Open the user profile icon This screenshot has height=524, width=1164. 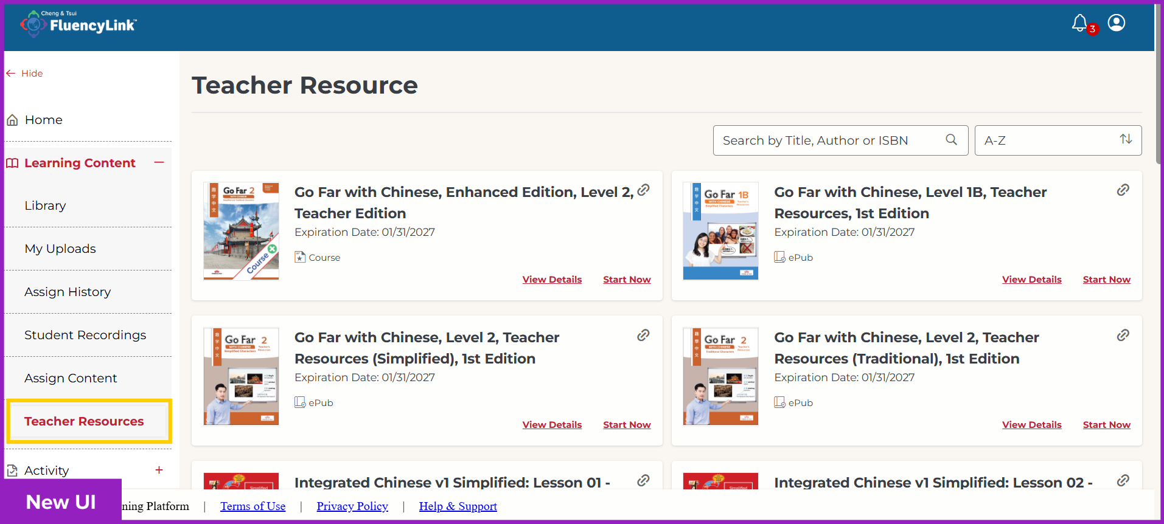click(x=1117, y=23)
